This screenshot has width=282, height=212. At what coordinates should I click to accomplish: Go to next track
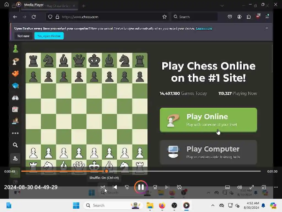point(167,187)
